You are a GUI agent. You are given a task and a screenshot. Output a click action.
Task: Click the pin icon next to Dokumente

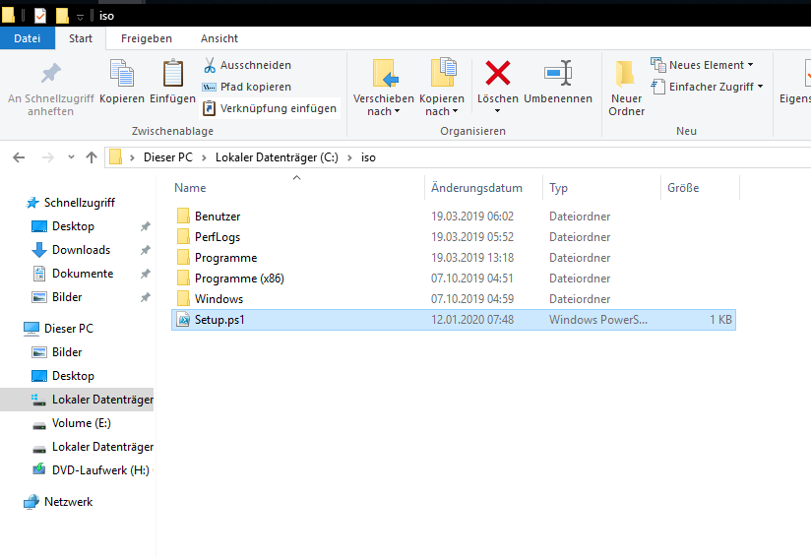(x=146, y=274)
